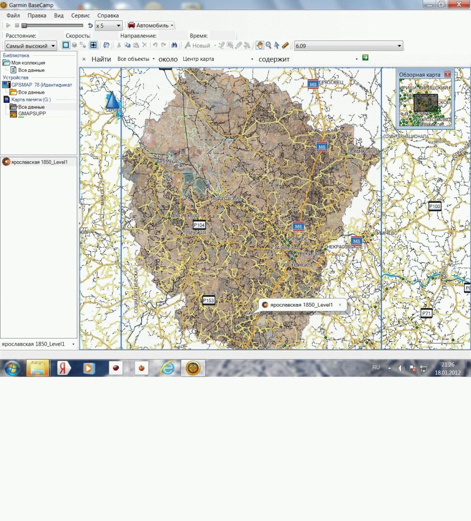Toggle the 2D map view button
Image resolution: width=471 pixels, height=521 pixels.
(x=66, y=45)
